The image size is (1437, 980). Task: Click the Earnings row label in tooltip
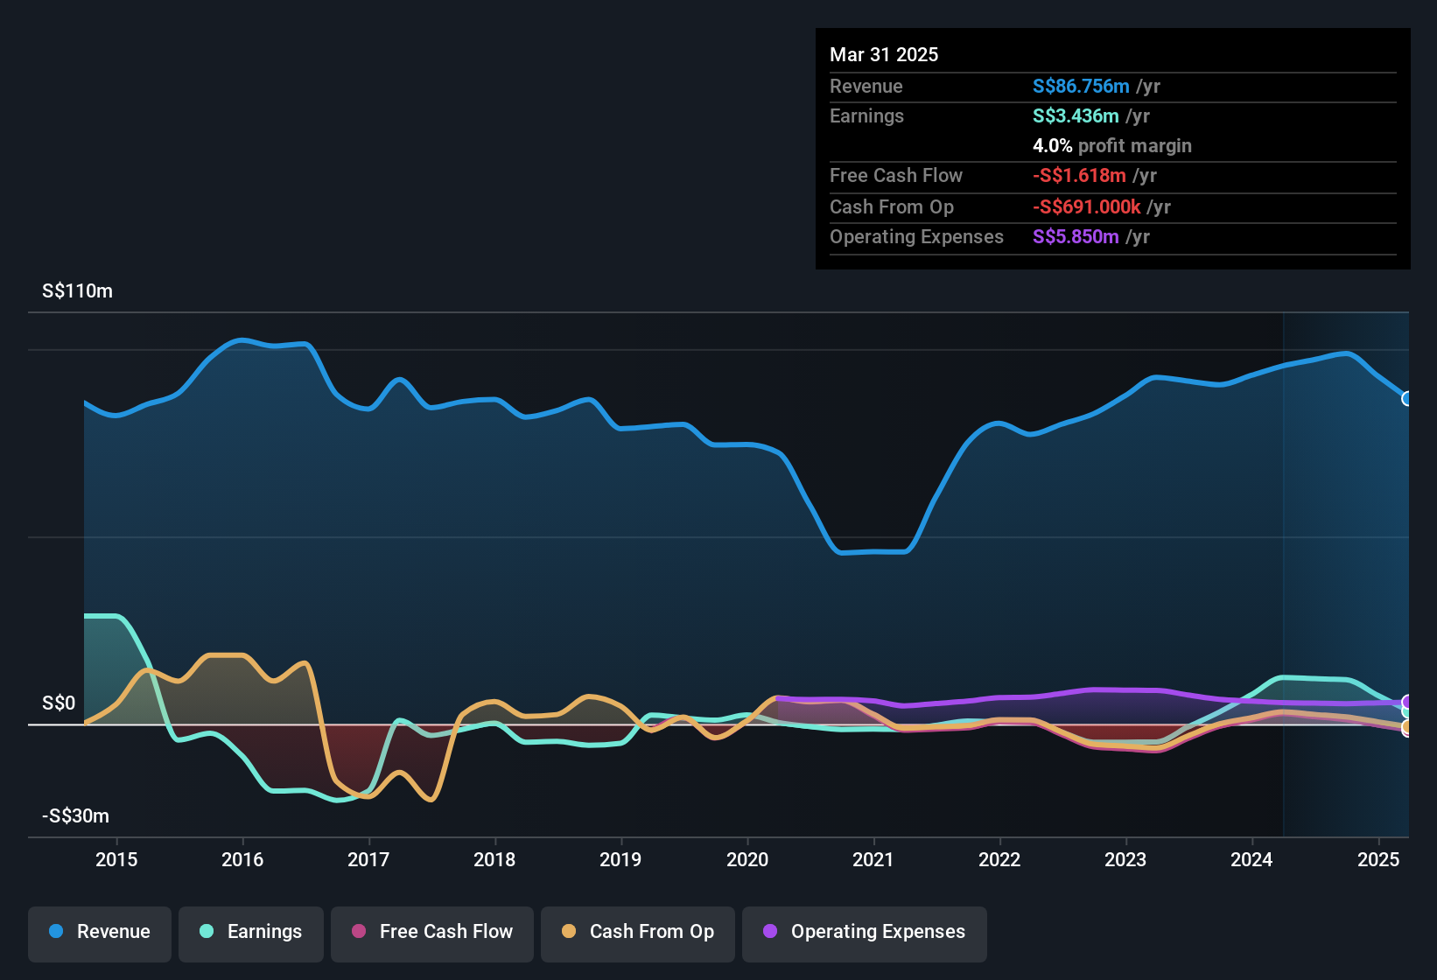click(x=866, y=115)
